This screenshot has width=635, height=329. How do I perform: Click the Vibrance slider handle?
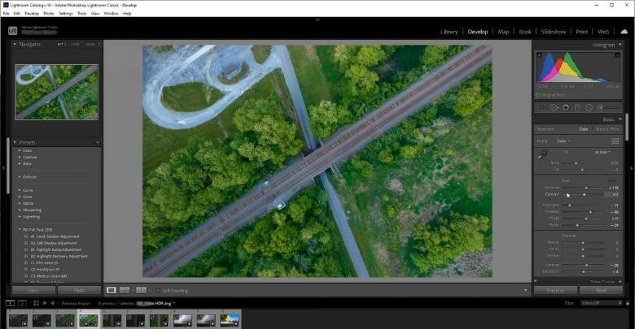pos(586,265)
